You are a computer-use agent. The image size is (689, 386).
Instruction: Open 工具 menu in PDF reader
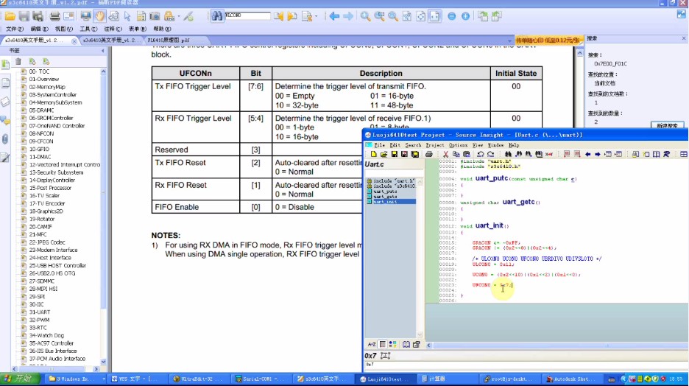pyautogui.click(x=88, y=29)
